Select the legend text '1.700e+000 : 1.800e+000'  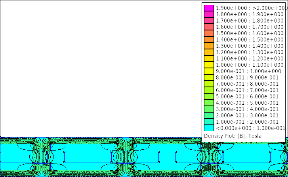(x=250, y=21)
